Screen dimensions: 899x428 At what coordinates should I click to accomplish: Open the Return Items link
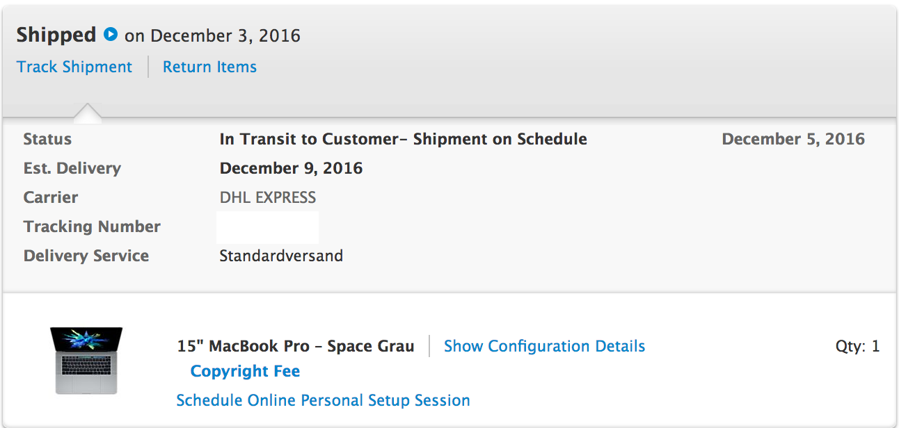point(209,67)
